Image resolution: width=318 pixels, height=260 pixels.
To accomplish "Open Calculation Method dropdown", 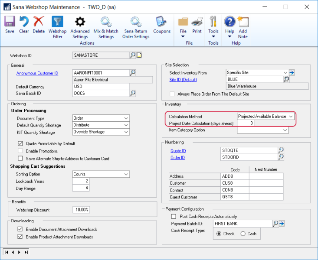I will (291, 116).
